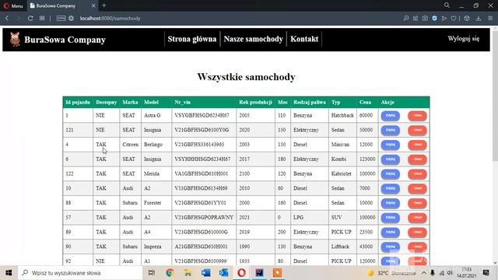Screen dimensions: 498x280
Task: Open Task View on taskbar
Action: pyautogui.click(x=152, y=273)
